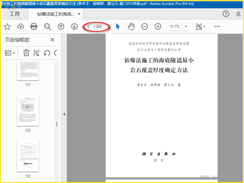Go to previous page arrow
The image size is (244, 183).
coord(61,27)
